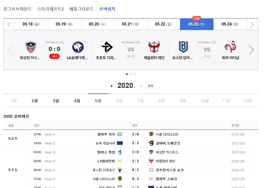The image size is (268, 188).
Task: Select date 05.21 (목)
Action: [130, 24]
